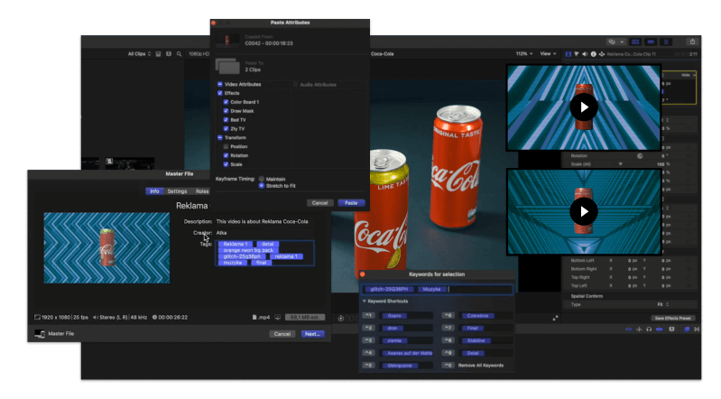
Task: Click the info inspector icon
Action: (x=594, y=54)
